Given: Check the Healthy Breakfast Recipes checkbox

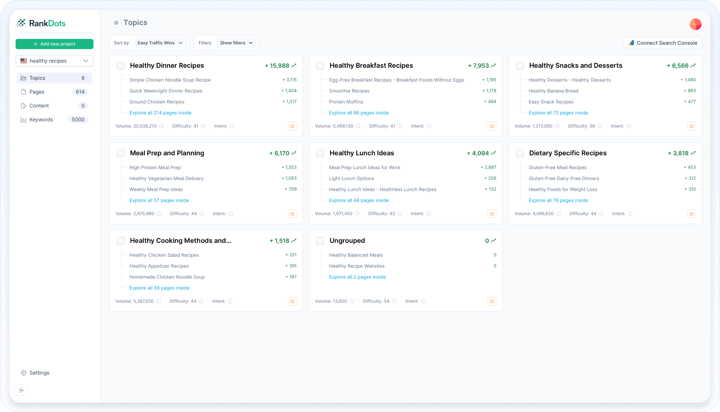Looking at the screenshot, I should pyautogui.click(x=320, y=65).
